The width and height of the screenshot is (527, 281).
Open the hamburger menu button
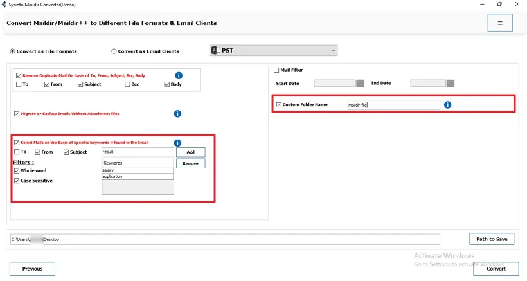click(x=500, y=23)
